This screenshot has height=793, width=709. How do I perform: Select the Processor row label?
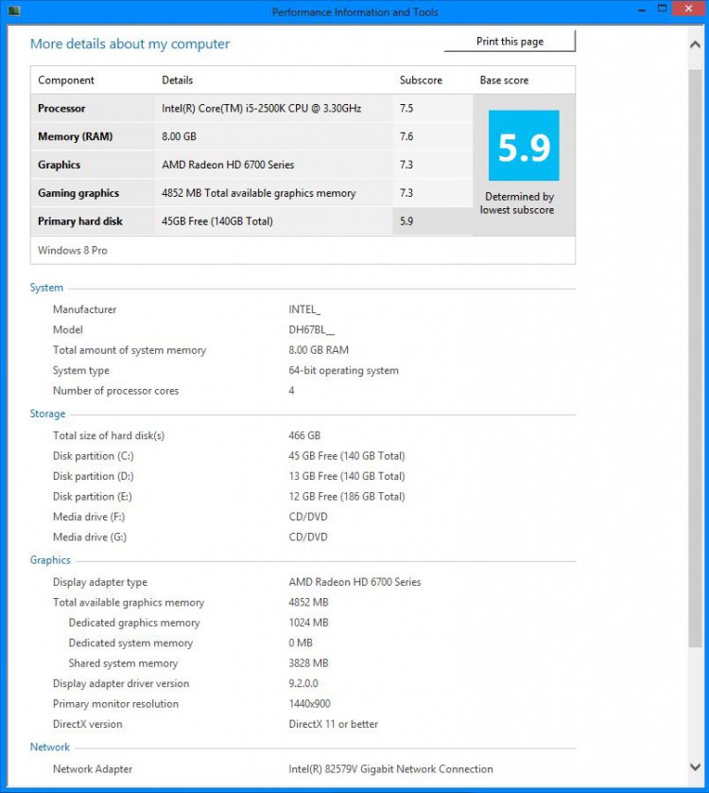pos(61,108)
